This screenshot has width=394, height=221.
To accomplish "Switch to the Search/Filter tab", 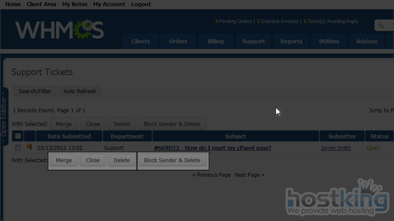I will (x=35, y=91).
